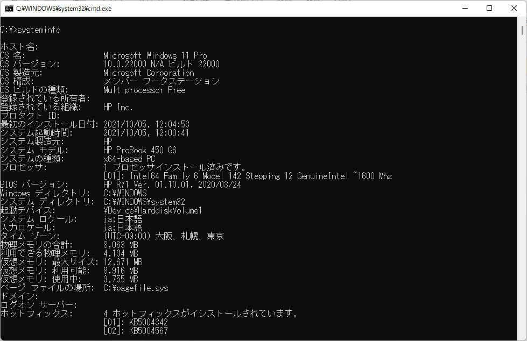The image size is (527, 341).
Task: Click total physical memory 8,063 MB
Action: pos(121,245)
